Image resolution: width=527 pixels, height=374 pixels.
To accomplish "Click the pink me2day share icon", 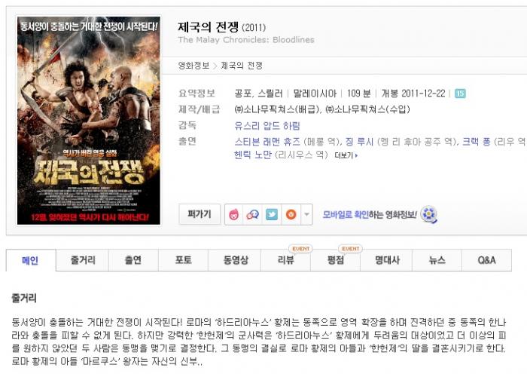I will coord(234,214).
